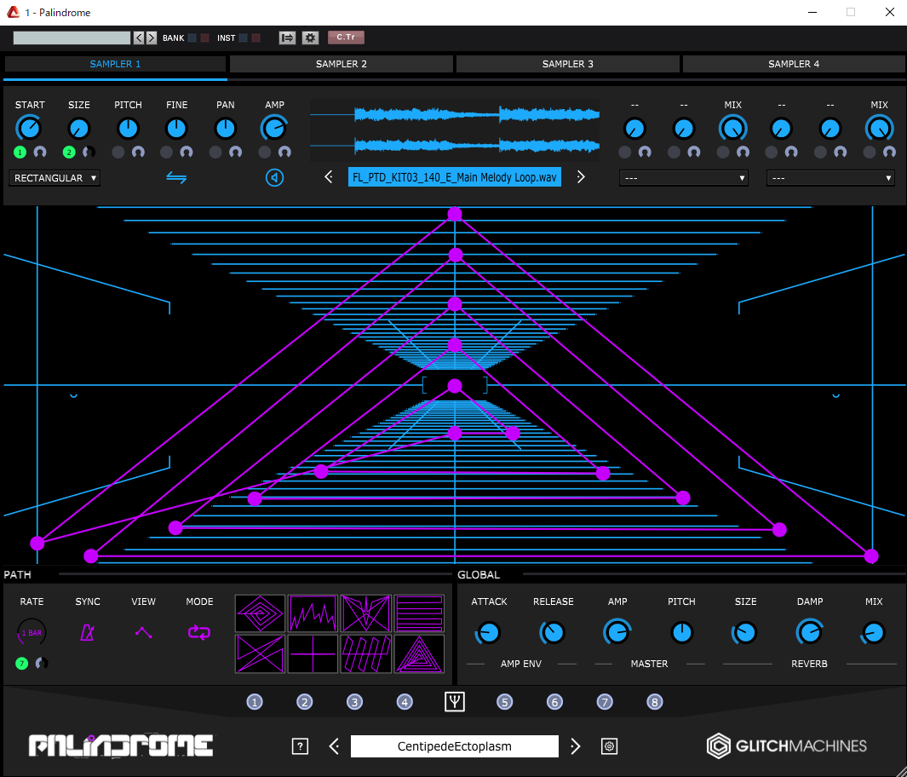Click the global reverb MIX knob
907x777 pixels.
(x=873, y=632)
